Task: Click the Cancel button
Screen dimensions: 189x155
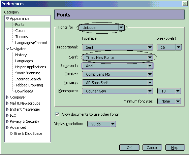Action: click(152, 148)
